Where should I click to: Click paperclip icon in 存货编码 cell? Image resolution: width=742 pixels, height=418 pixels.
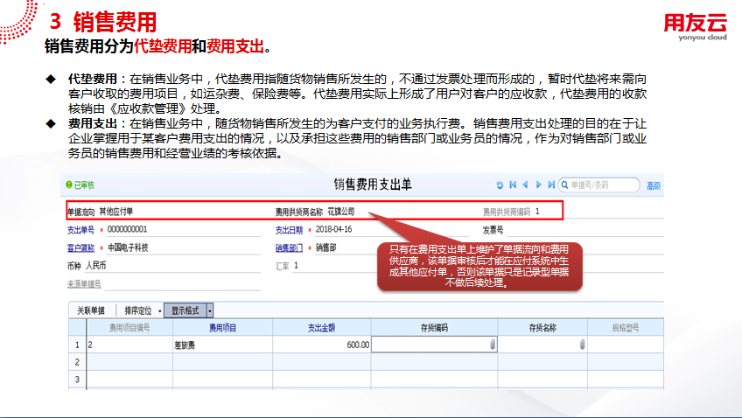493,345
